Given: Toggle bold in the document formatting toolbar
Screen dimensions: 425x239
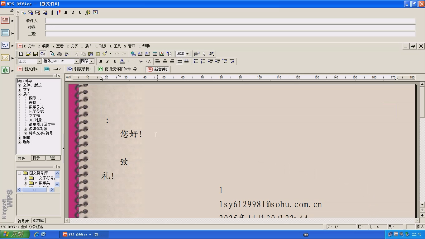Looking at the screenshot, I should click(x=101, y=61).
